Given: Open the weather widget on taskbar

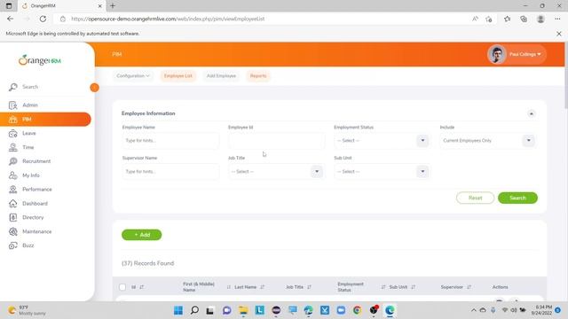Looking at the screenshot, I should point(28,310).
